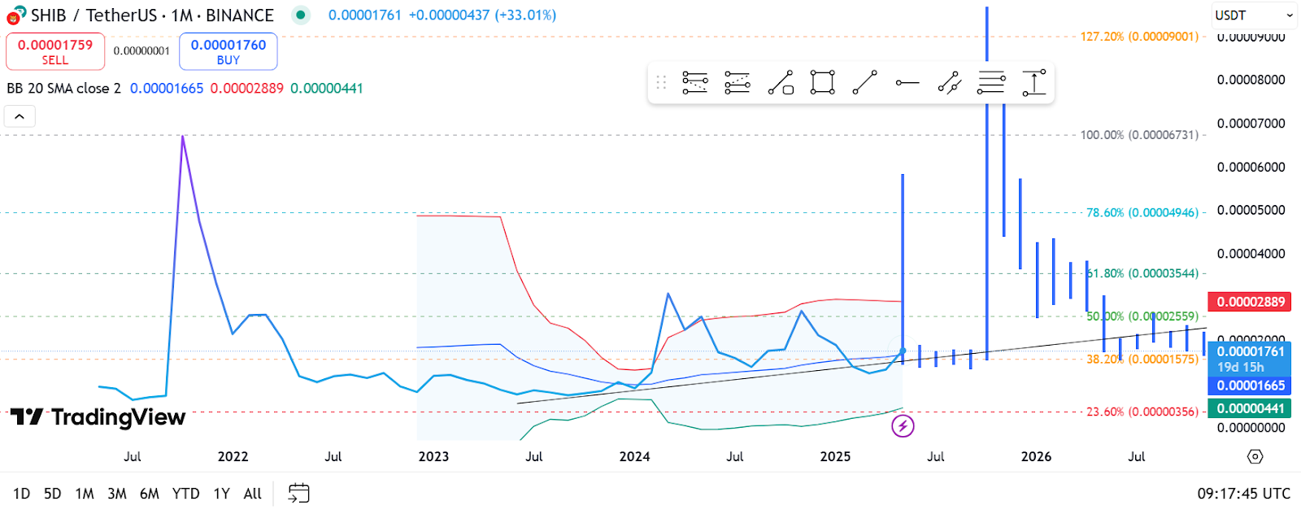Click the 78.60% (0.00004946) Fib level label
The height and width of the screenshot is (510, 1301).
[x=1142, y=213]
